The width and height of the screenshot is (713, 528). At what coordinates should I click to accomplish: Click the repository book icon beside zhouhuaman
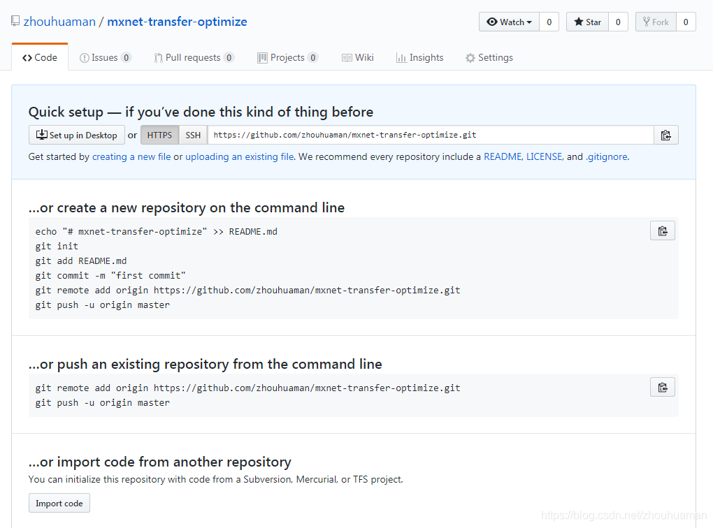15,21
